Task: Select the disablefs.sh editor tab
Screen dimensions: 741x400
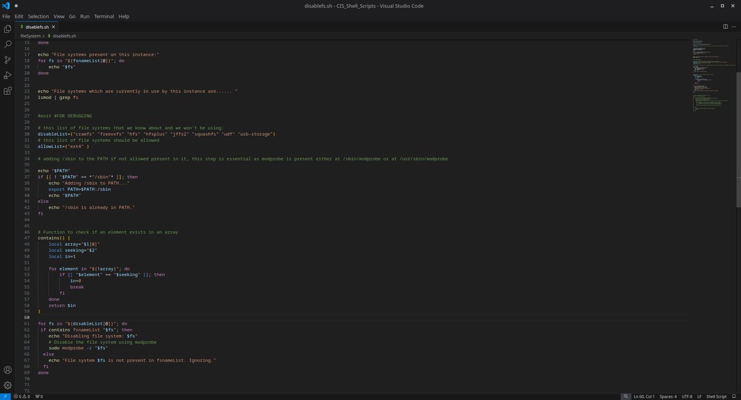Action: tap(38, 27)
